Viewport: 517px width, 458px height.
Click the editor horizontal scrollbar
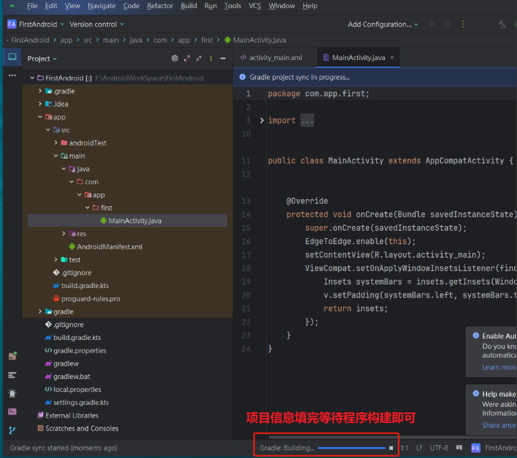pos(392,437)
